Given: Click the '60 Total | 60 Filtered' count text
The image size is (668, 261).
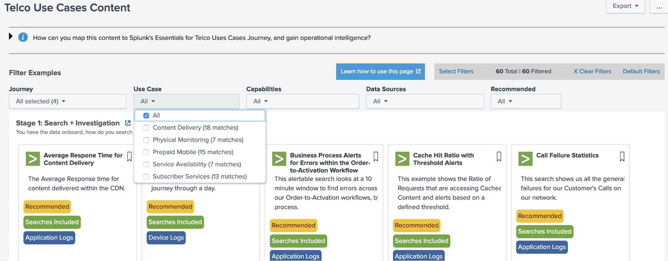Looking at the screenshot, I should point(523,71).
